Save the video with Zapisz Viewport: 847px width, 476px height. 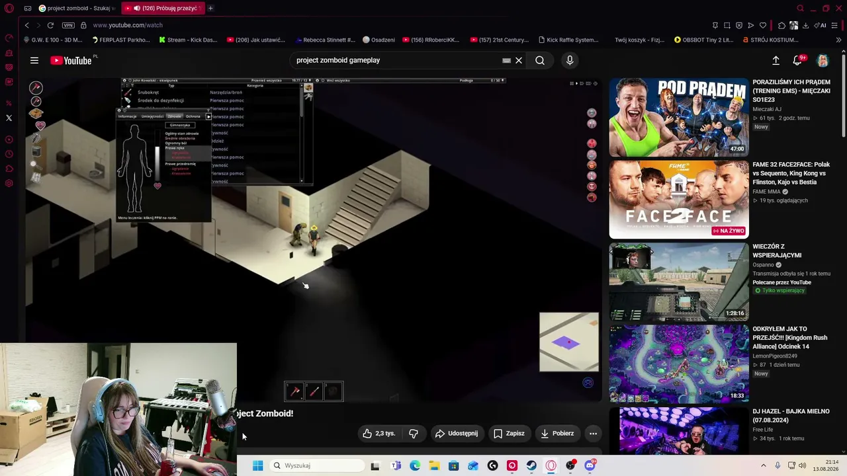(509, 434)
